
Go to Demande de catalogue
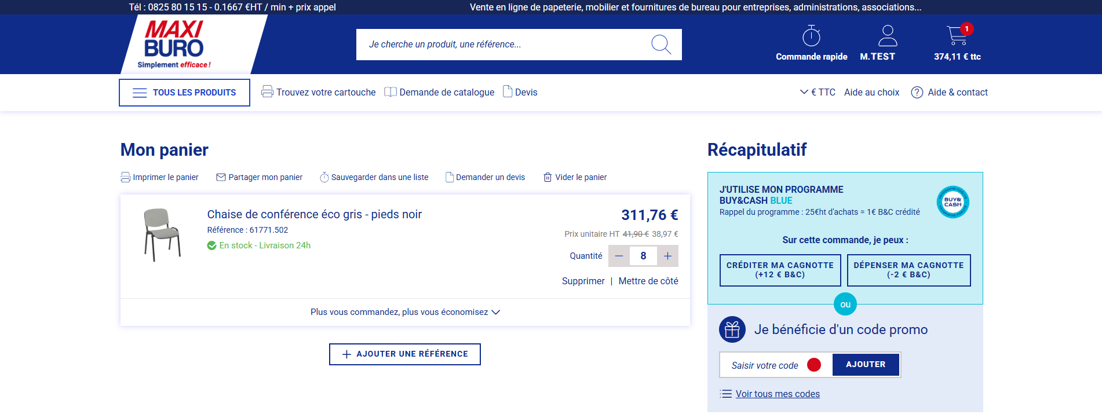(x=440, y=92)
